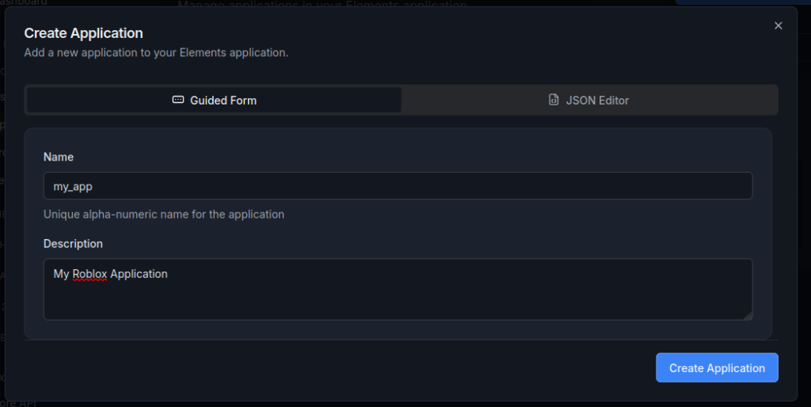Viewport: 811px width, 407px height.
Task: Click the Description field label
Action: [73, 243]
